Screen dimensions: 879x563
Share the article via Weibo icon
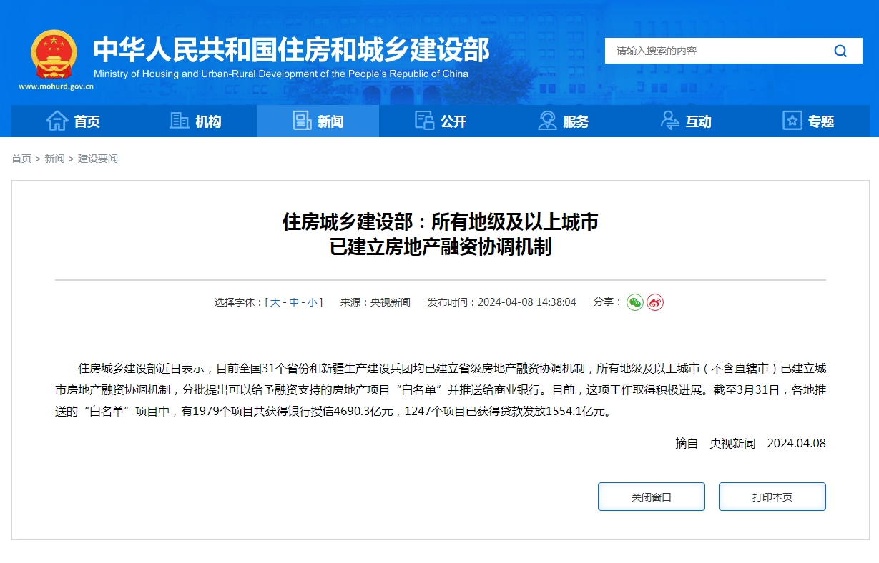click(x=654, y=302)
